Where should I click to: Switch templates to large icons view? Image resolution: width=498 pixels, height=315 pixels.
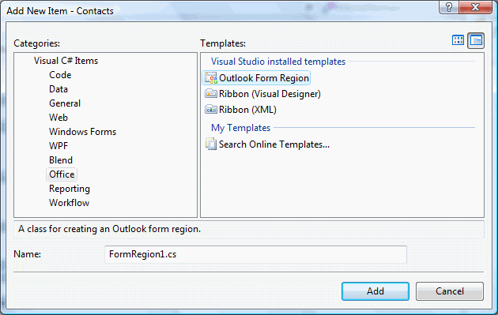tap(458, 40)
